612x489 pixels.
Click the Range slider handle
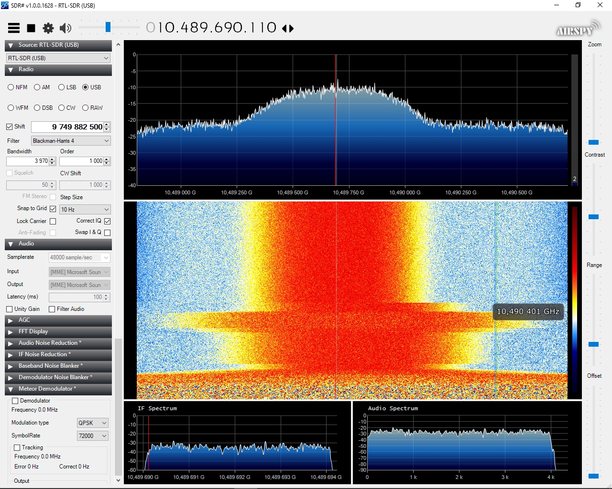pos(593,344)
